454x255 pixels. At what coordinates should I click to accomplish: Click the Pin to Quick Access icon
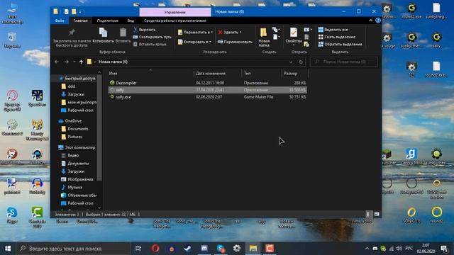(72, 33)
